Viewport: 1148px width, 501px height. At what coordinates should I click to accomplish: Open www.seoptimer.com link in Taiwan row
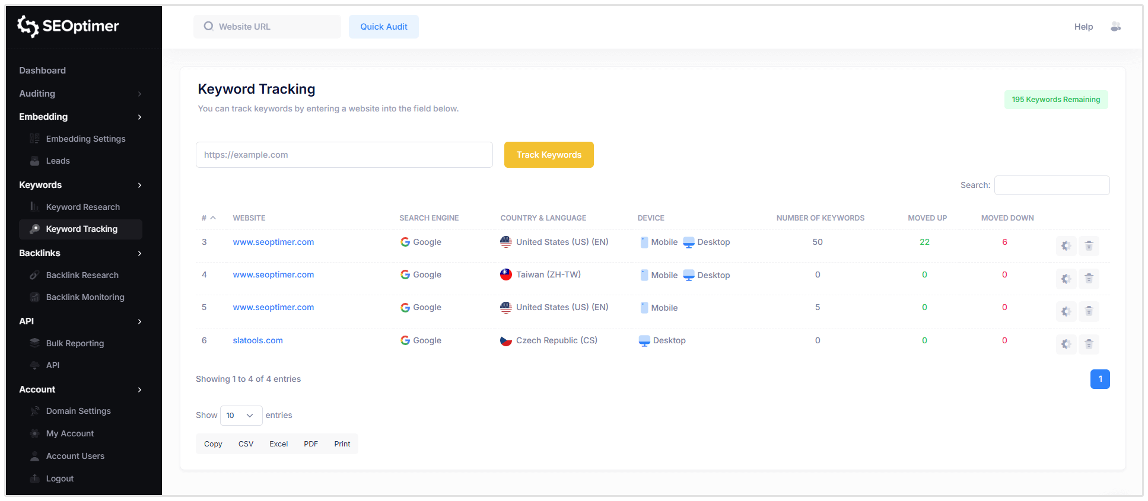[x=274, y=275]
